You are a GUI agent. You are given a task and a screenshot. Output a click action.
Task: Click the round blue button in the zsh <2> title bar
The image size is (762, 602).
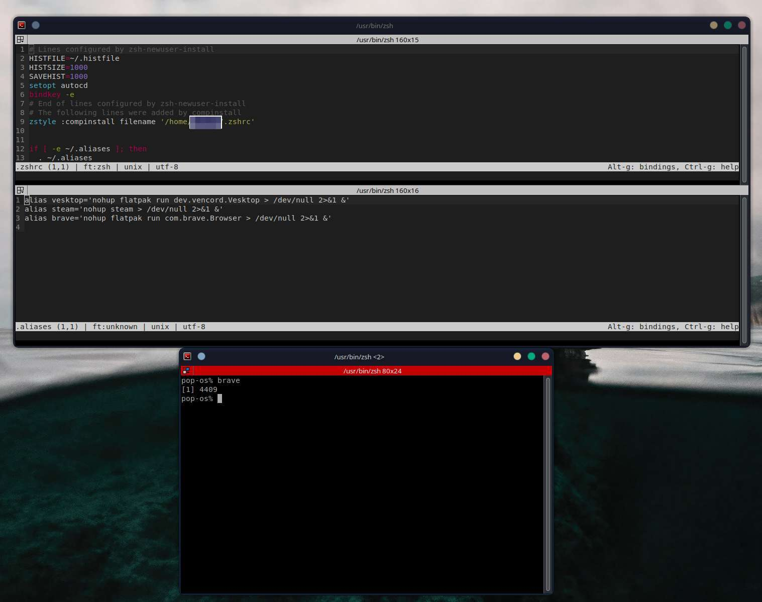coord(201,356)
